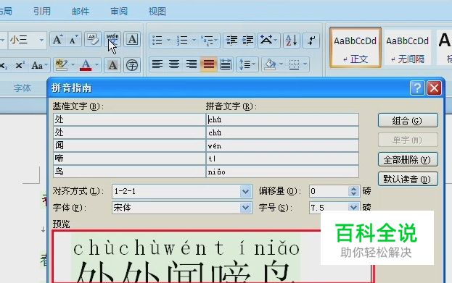The width and height of the screenshot is (452, 283).
Task: Open the 邮件 ribbon tab
Action: pyautogui.click(x=81, y=11)
